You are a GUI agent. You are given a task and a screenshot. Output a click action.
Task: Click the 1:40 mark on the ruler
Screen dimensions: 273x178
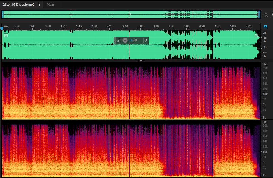point(79,26)
